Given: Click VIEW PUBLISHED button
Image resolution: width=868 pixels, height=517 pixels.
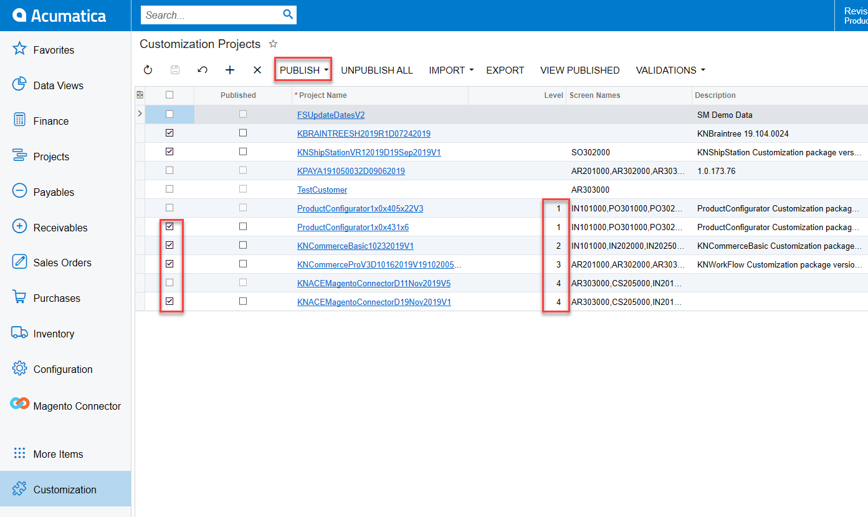Looking at the screenshot, I should (x=580, y=70).
